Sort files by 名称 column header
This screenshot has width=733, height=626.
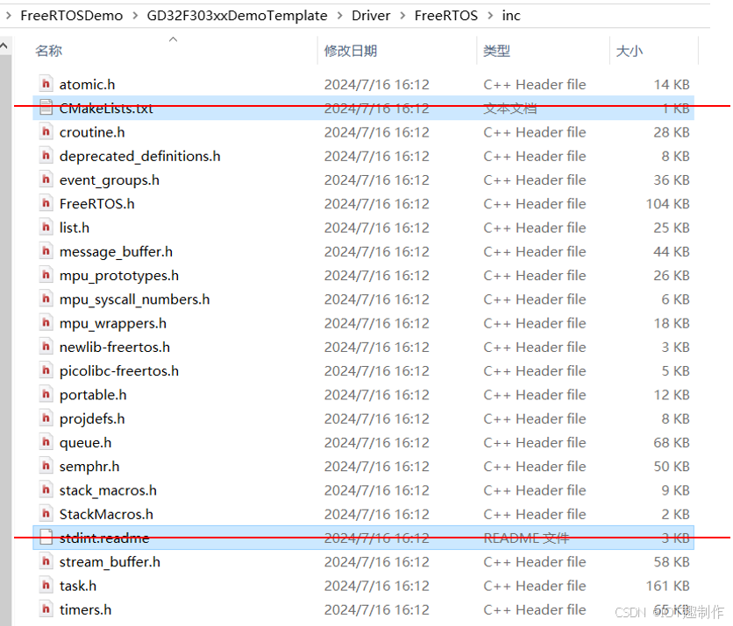(x=48, y=51)
